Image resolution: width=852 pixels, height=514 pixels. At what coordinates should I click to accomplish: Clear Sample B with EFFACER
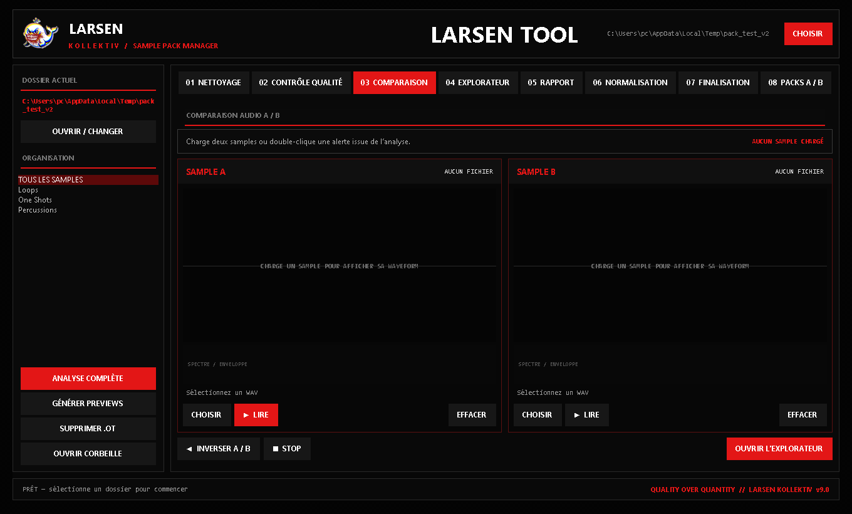[x=803, y=415]
